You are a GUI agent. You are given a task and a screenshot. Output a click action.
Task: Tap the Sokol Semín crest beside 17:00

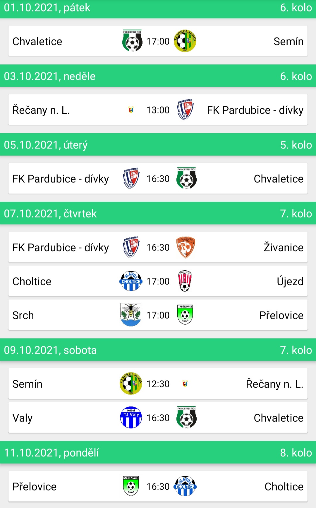coord(185,41)
